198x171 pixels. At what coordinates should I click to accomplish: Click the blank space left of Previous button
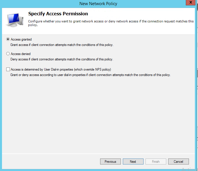pos(51,162)
